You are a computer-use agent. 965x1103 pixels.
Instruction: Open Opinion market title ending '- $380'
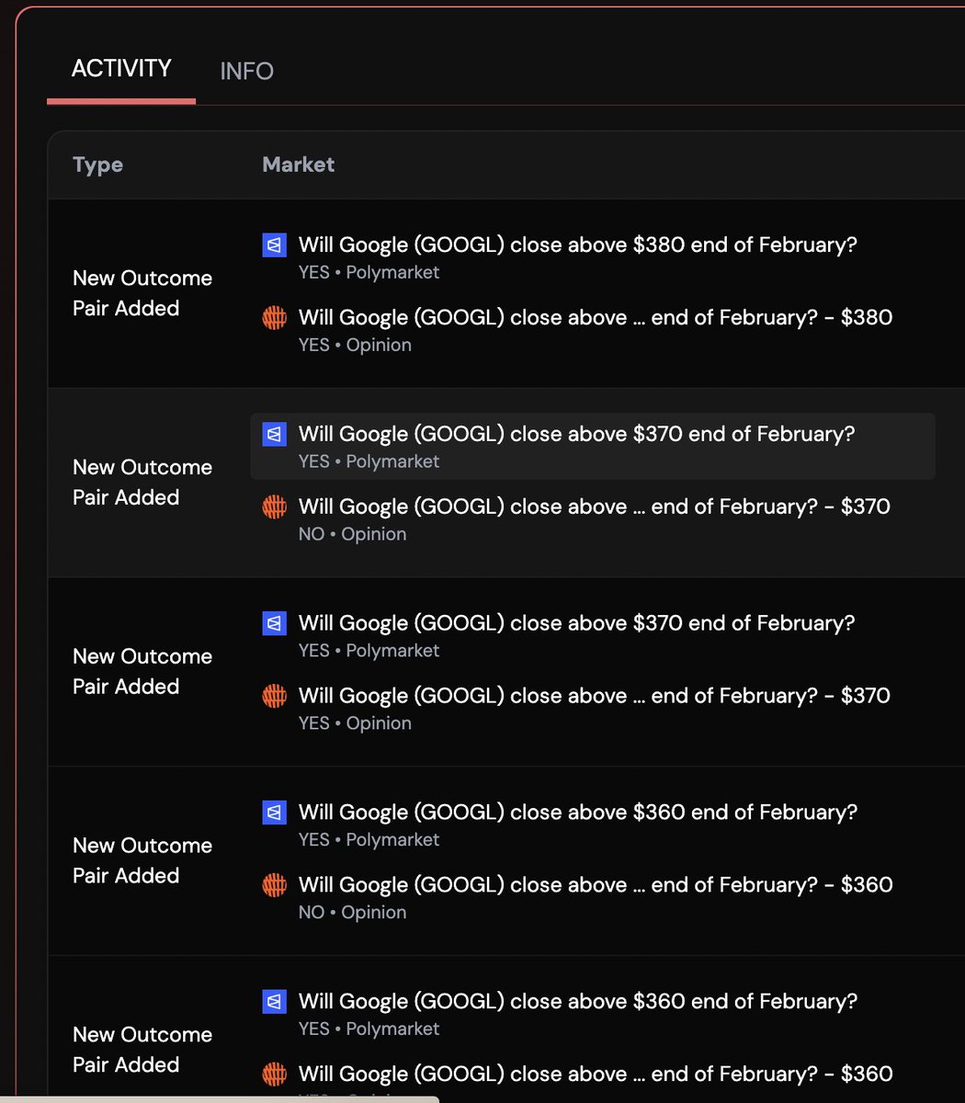[596, 318]
